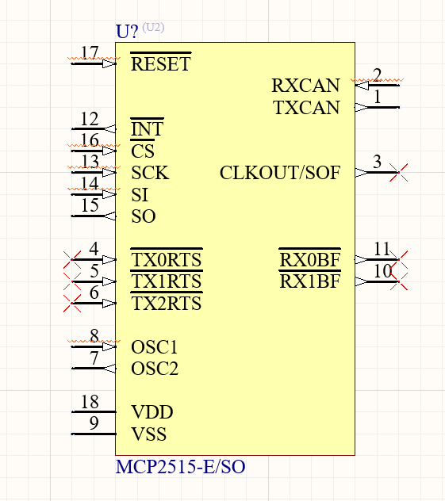Select the TX0RTS pin label
Image resolution: width=445 pixels, height=501 pixels.
tap(167, 259)
